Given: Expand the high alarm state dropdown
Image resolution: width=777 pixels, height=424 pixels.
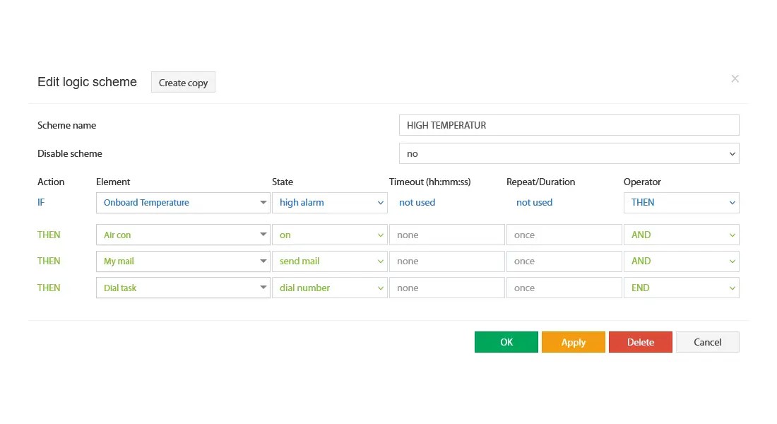Looking at the screenshot, I should pyautogui.click(x=330, y=202).
